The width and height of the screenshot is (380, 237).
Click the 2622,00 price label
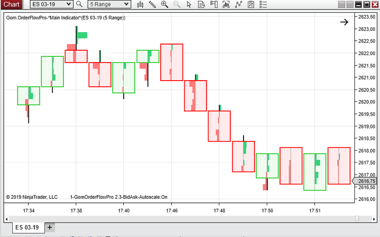point(367,53)
